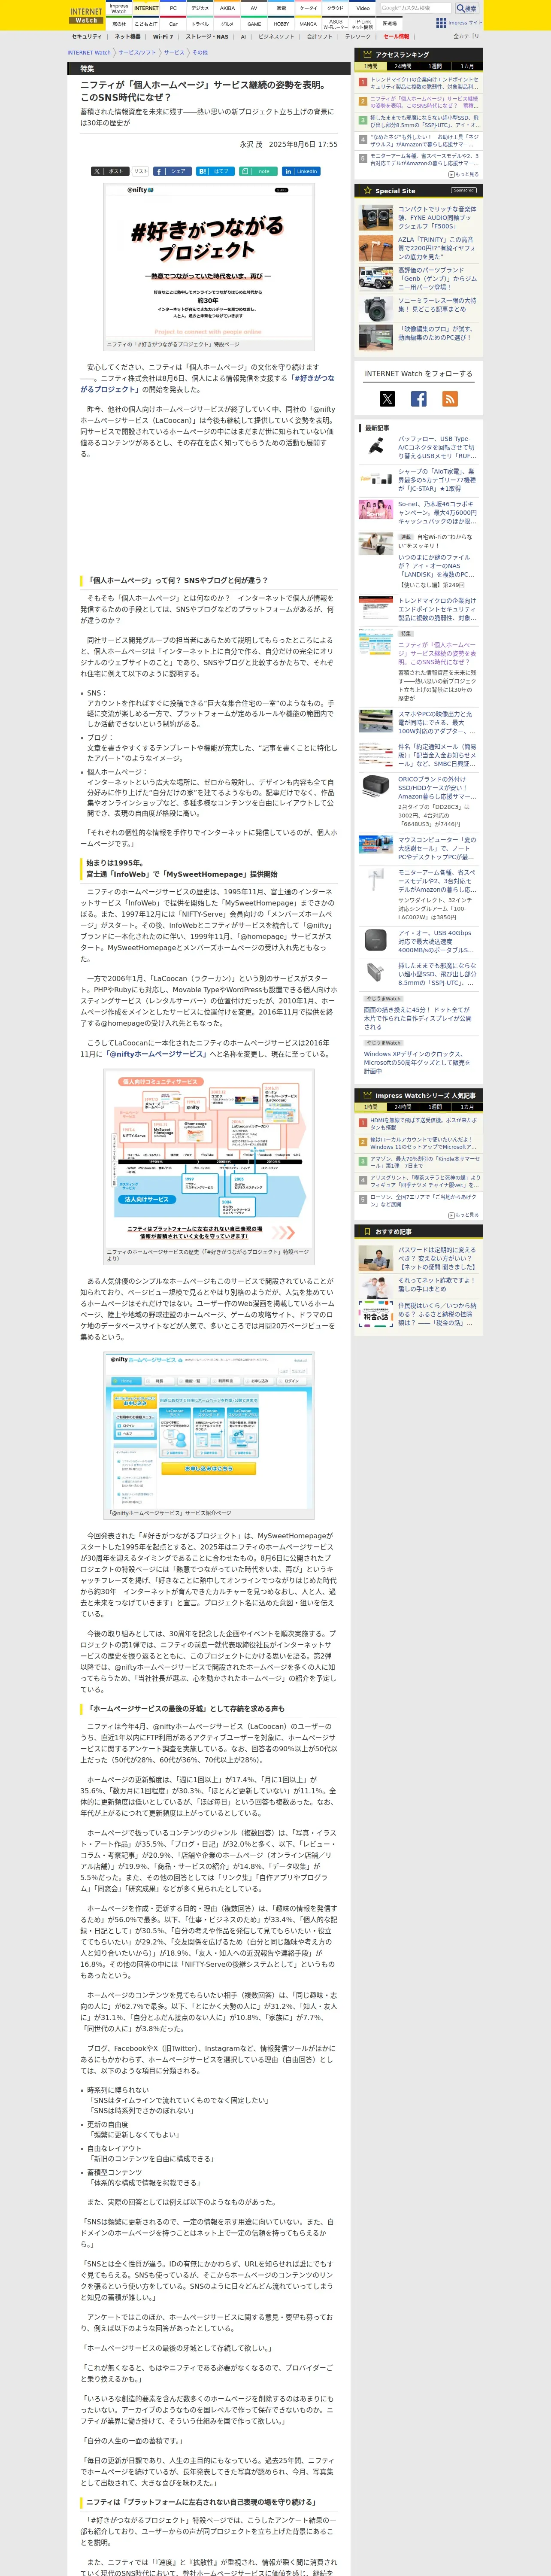Switch Impress Watch popular articles to 1カ月

click(x=467, y=1107)
